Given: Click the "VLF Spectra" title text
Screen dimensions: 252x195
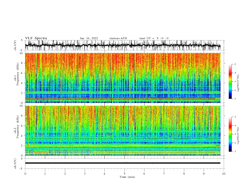Looking at the screenshot, I should coord(36,38).
